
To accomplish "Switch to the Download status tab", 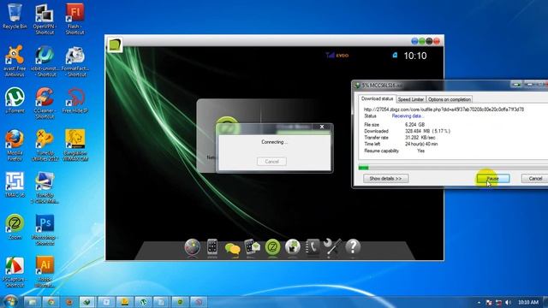I will click(x=377, y=99).
